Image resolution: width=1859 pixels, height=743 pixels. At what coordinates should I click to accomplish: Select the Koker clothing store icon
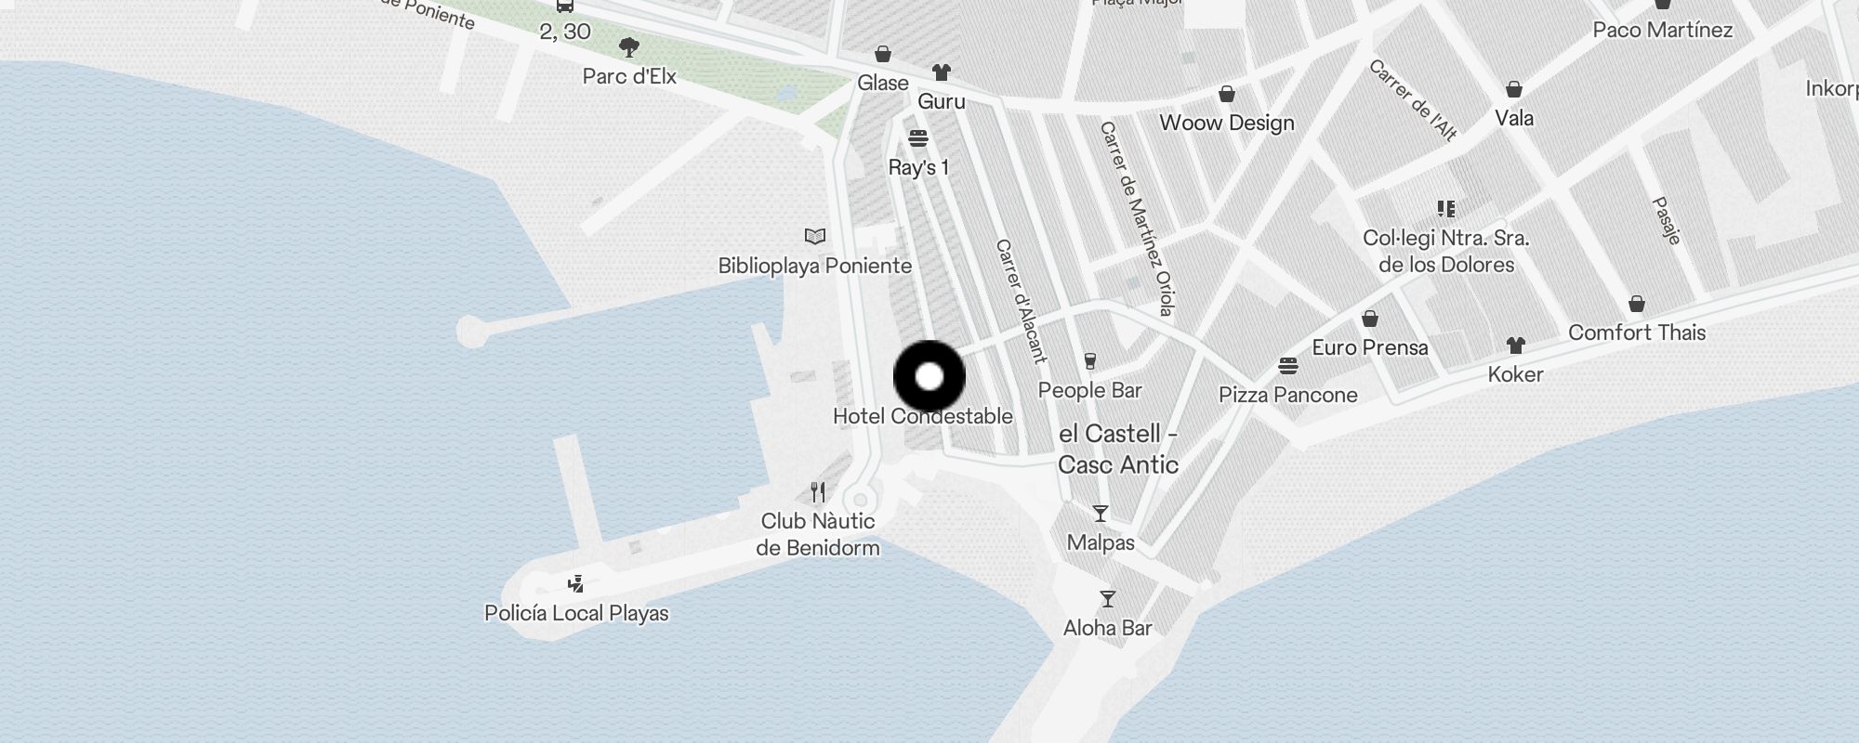coord(1516,345)
